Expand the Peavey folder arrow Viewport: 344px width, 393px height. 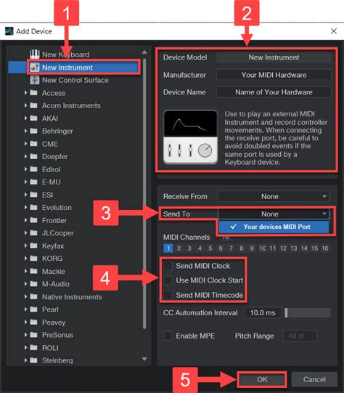point(25,322)
